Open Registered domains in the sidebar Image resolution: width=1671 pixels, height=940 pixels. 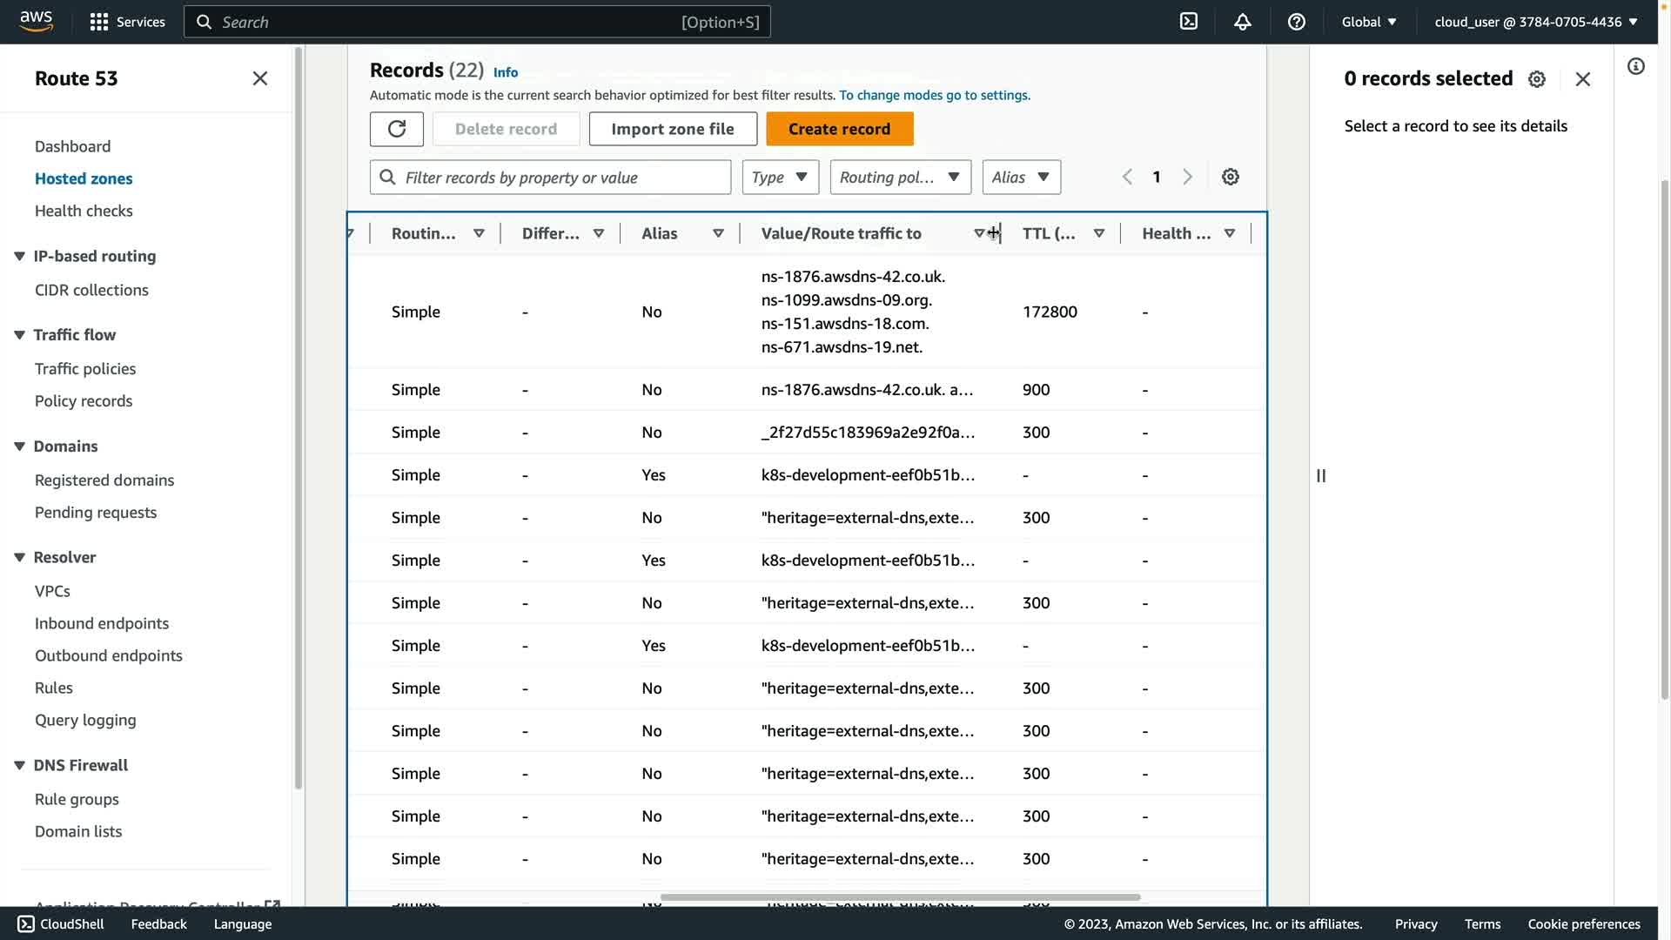coord(104,480)
